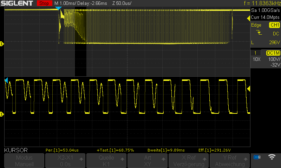Image resolution: width=281 pixels, height=168 pixels.
Task: Click the Bweite[1]=9.89ms measurement
Action: pyautogui.click(x=166, y=150)
